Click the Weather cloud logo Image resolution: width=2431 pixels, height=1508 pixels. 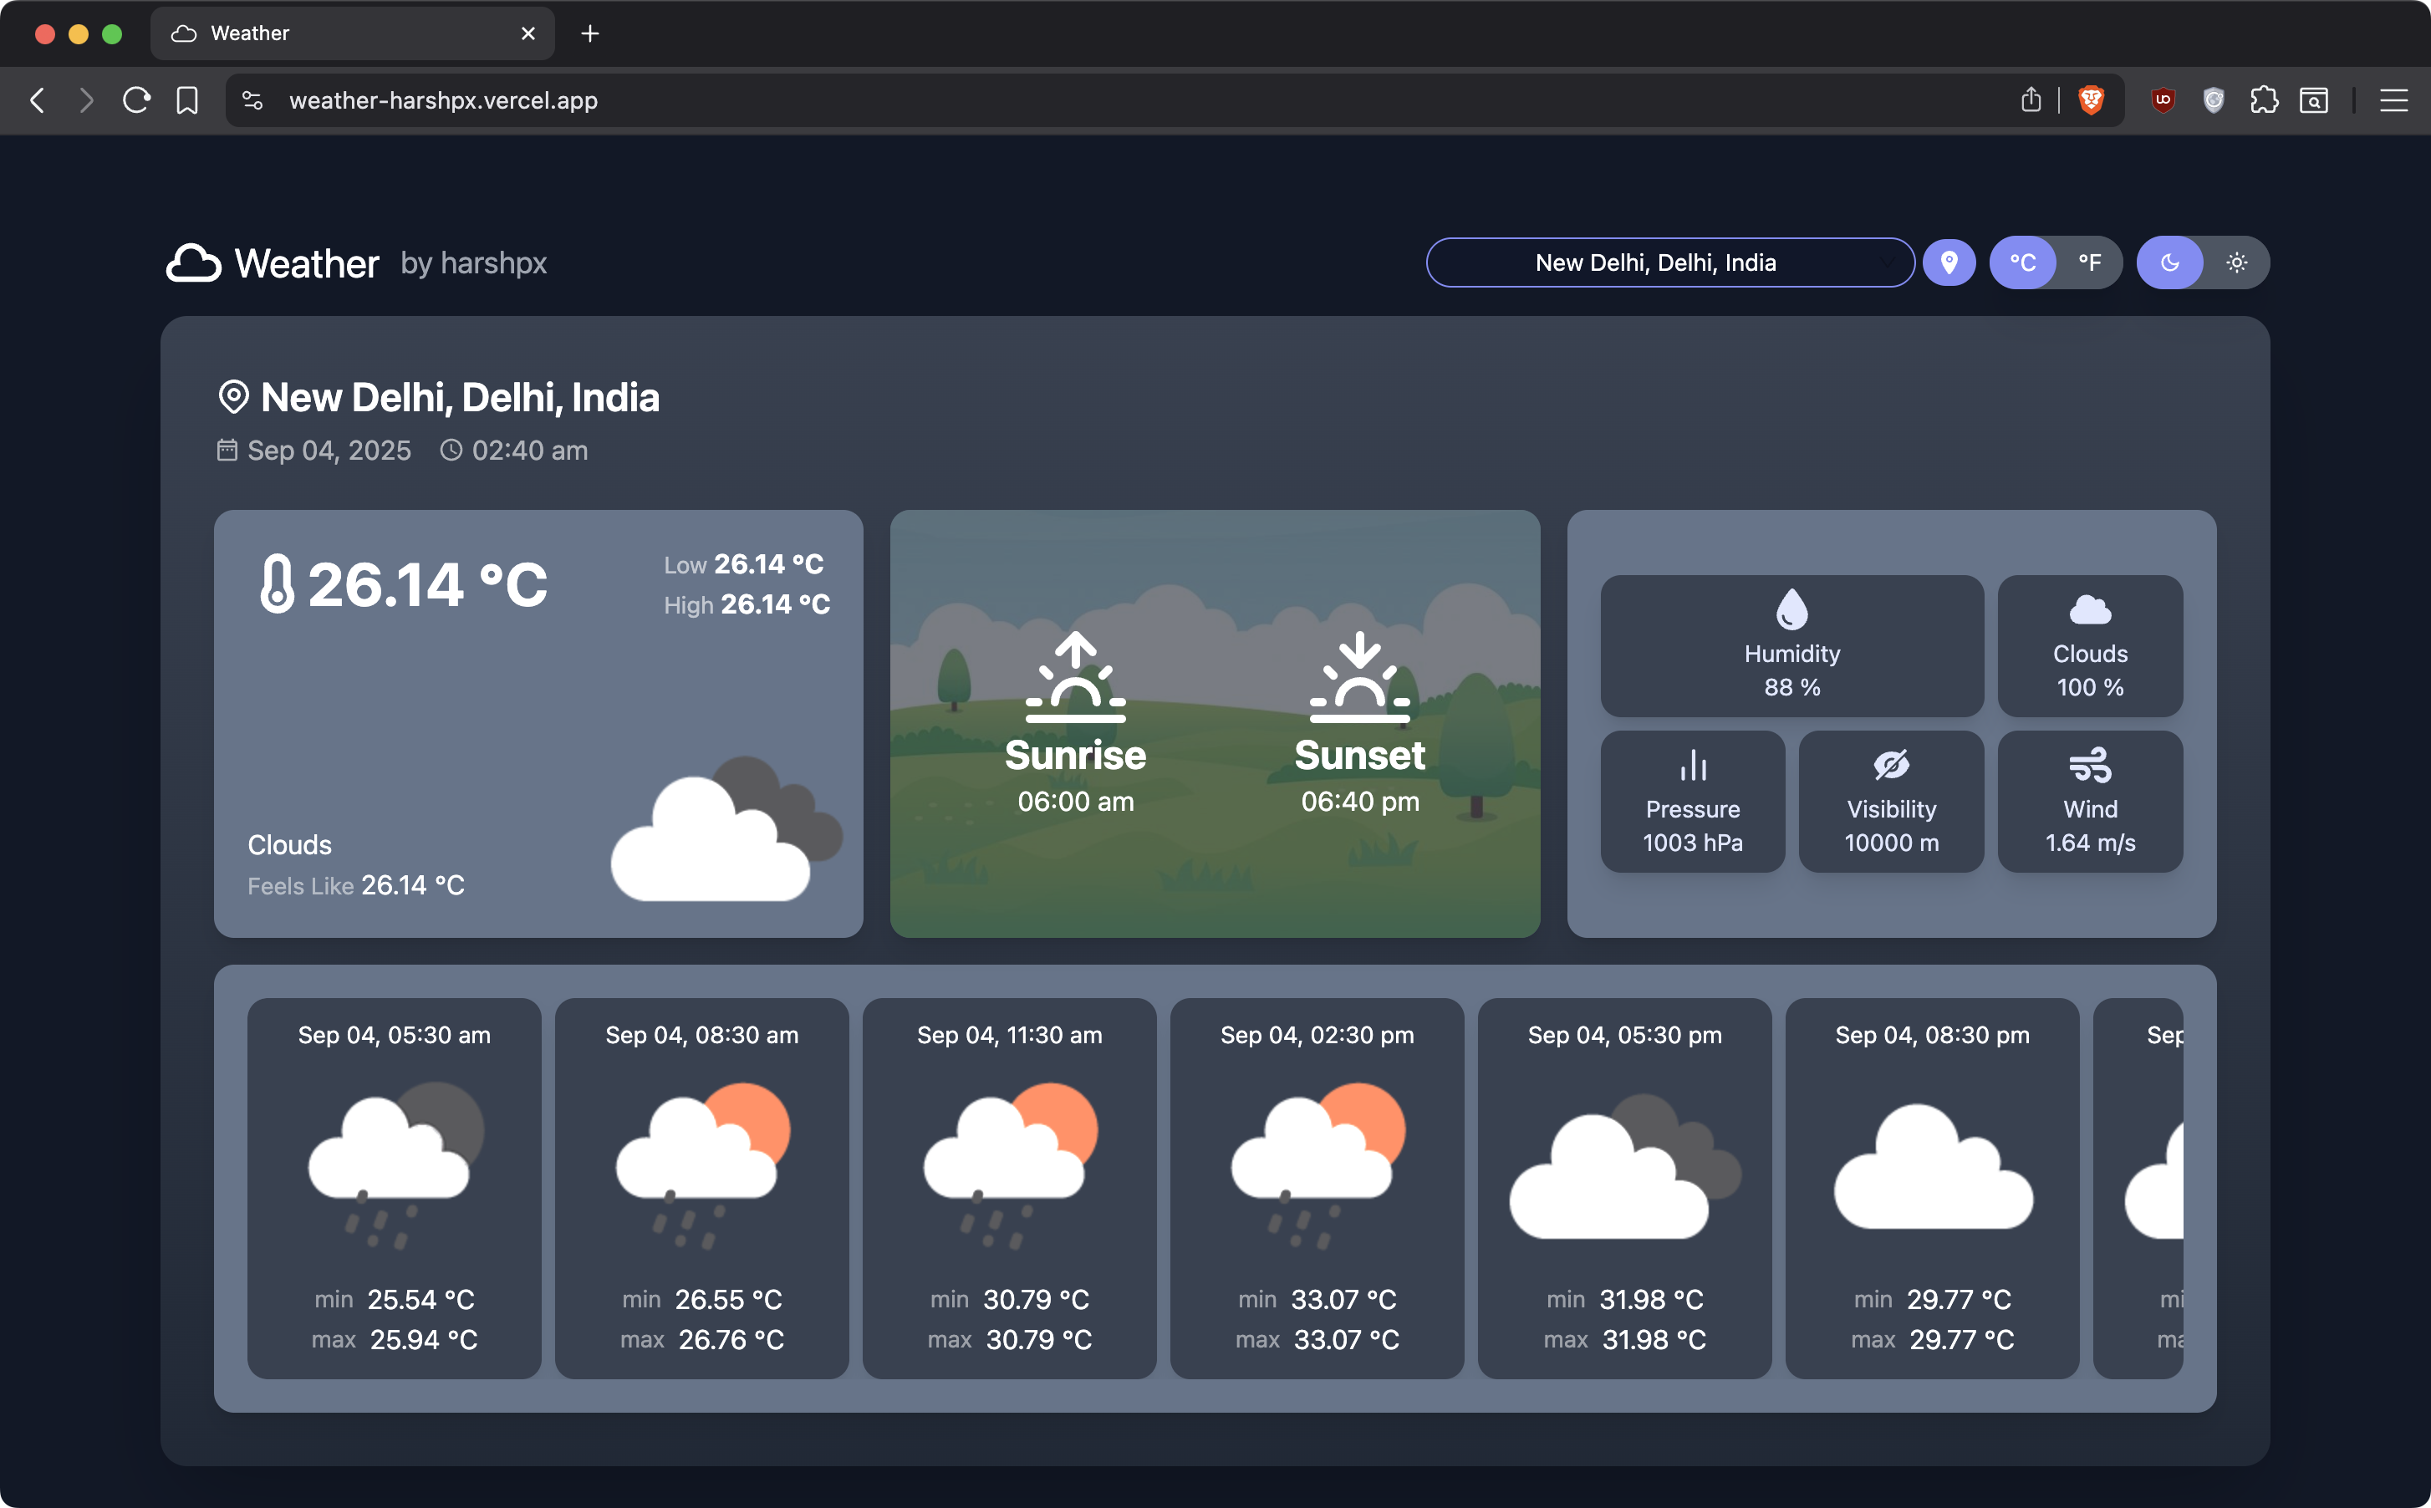193,263
